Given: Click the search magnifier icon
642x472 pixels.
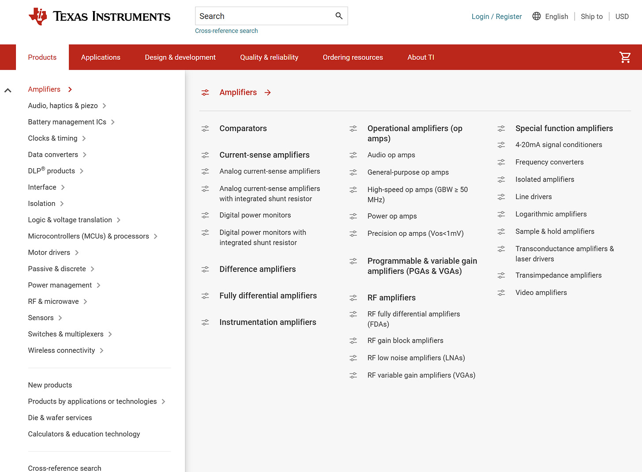Looking at the screenshot, I should click(x=339, y=16).
